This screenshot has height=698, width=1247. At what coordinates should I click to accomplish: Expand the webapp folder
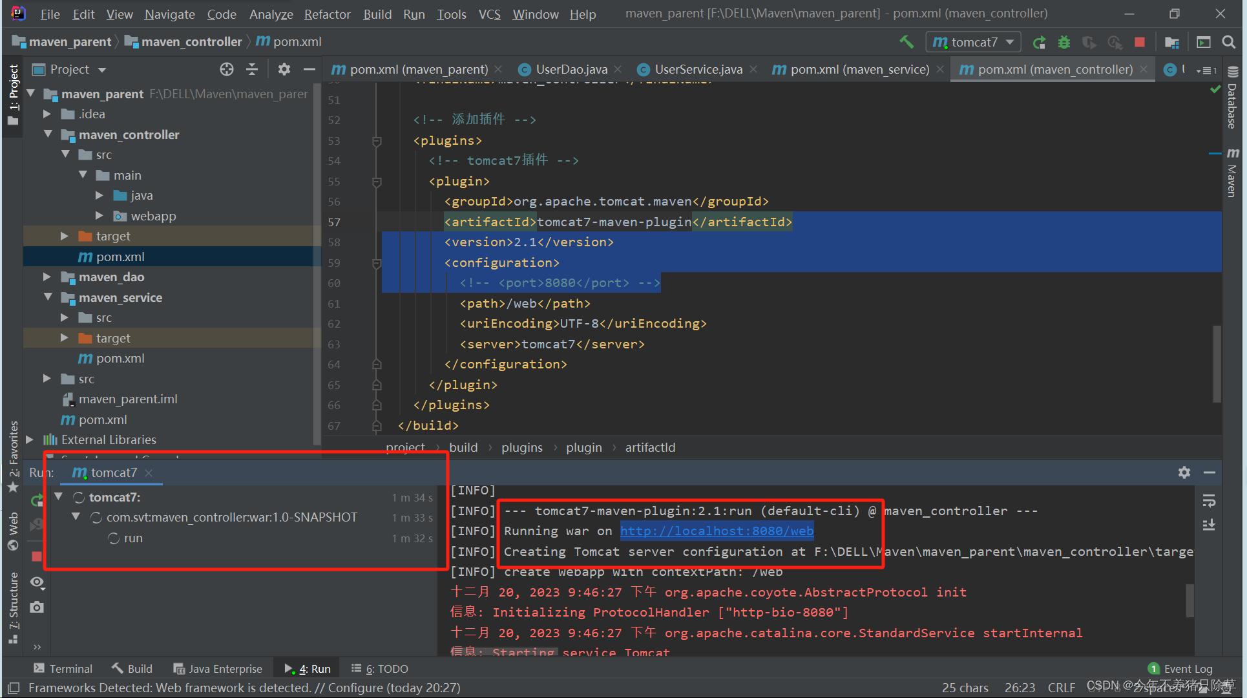tap(100, 216)
